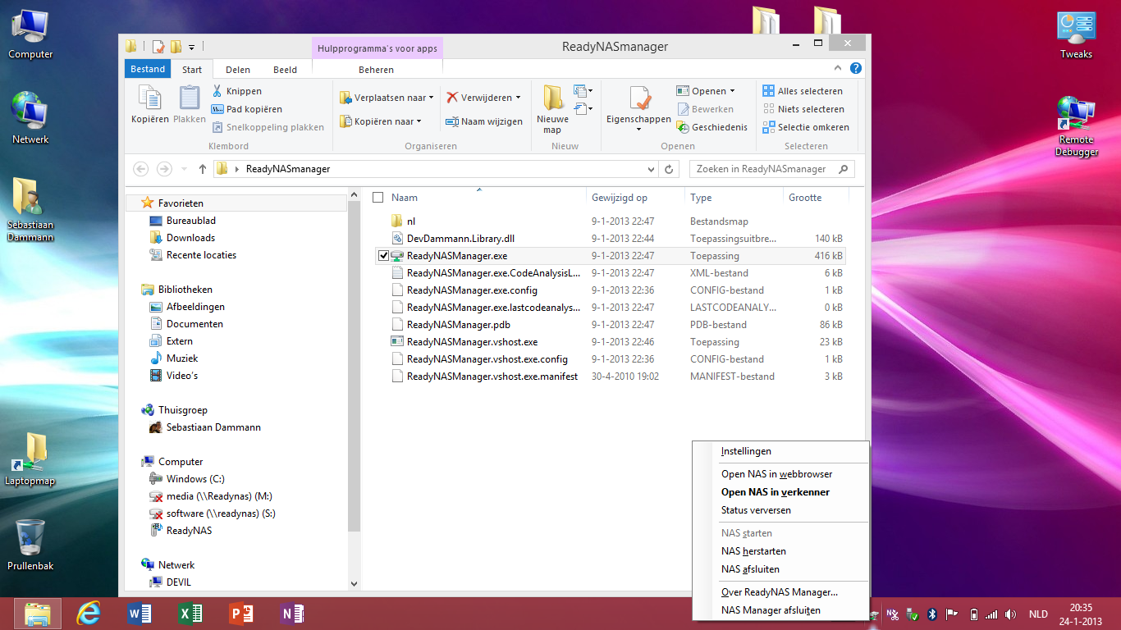Viewport: 1121px width, 630px height.
Task: Click the Knippen scissors button
Action: [236, 91]
